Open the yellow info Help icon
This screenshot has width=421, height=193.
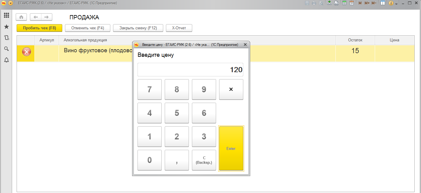(x=391, y=3)
